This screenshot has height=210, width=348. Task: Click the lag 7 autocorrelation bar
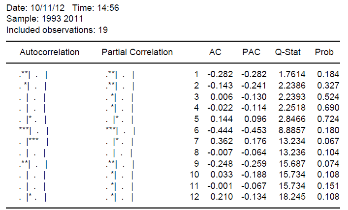[33, 142]
